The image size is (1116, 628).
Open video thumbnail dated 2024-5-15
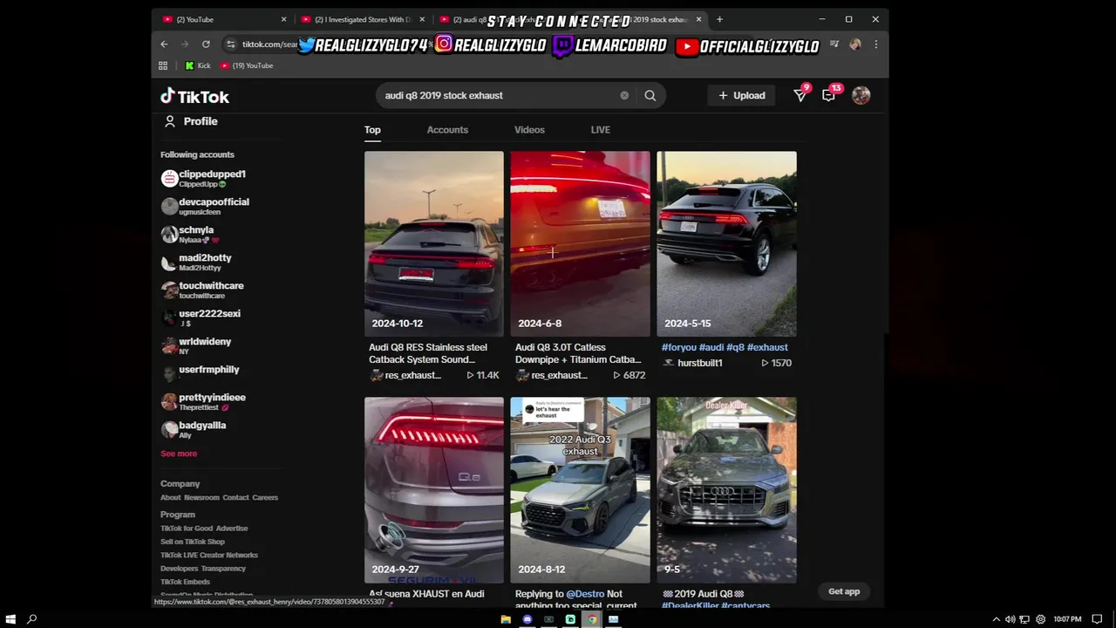point(727,243)
